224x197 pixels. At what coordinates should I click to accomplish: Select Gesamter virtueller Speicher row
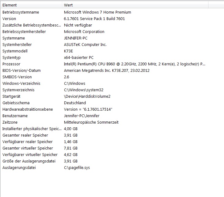click(28, 148)
